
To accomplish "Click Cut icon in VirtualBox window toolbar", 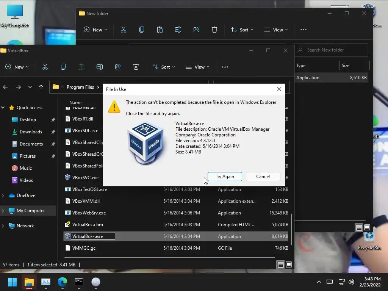I will click(45, 67).
